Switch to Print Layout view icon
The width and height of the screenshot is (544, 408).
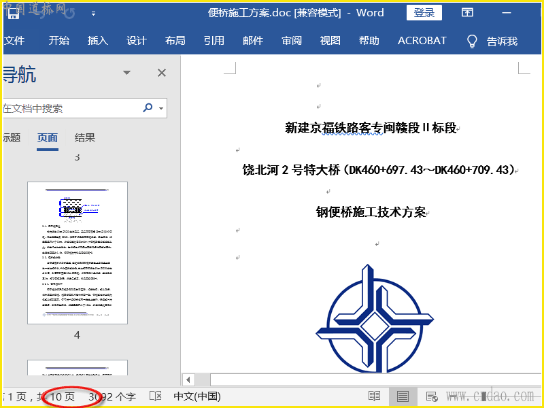point(403,396)
